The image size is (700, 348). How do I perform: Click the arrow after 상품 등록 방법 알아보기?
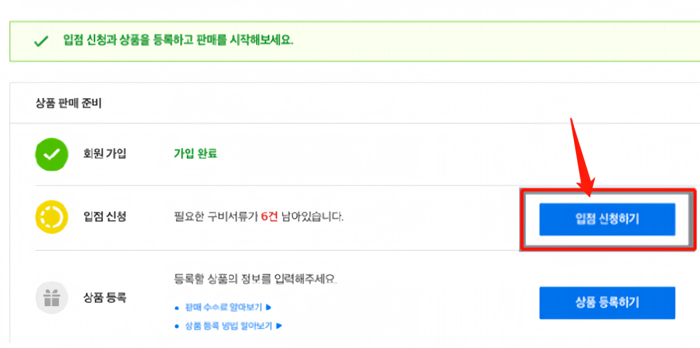click(279, 326)
